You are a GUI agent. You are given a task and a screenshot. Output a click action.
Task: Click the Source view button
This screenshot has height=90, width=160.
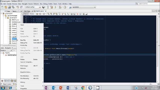(x=26, y=14)
